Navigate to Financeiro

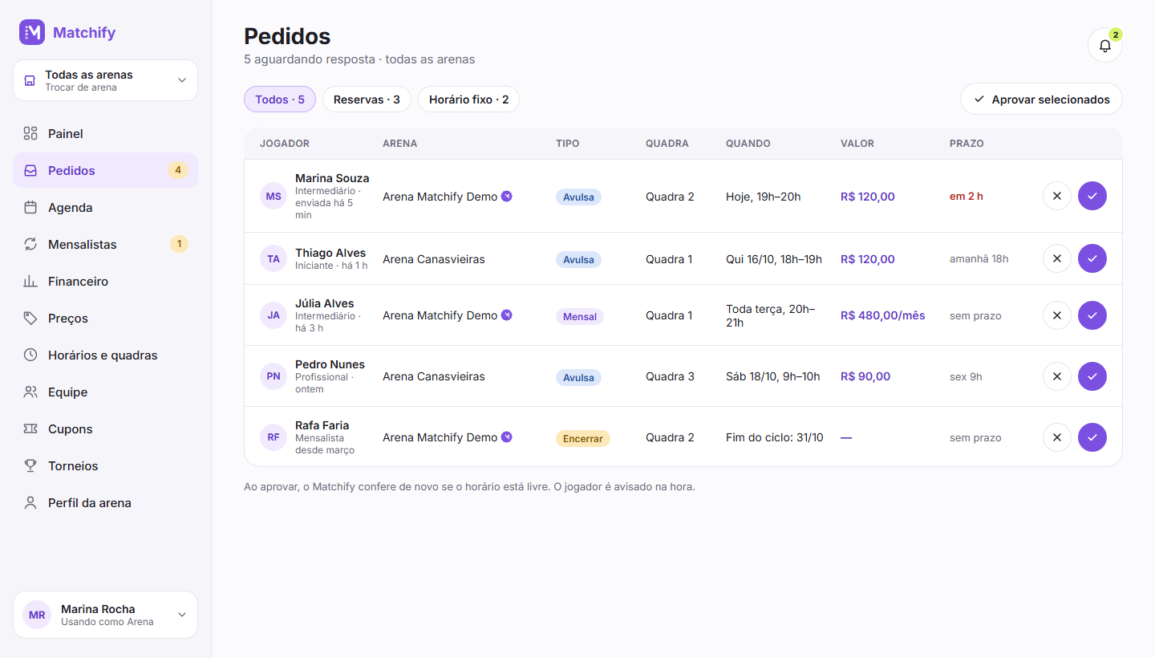tap(105, 282)
